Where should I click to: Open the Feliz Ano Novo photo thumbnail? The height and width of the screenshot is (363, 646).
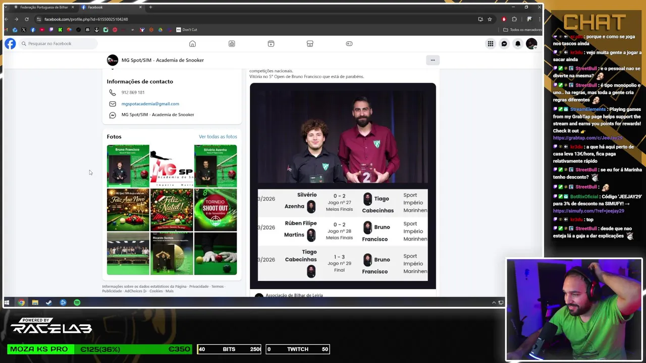point(128,210)
